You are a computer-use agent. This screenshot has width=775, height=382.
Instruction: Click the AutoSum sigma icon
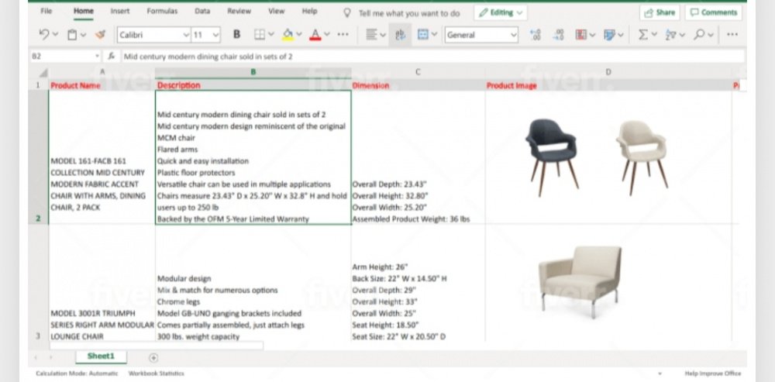pos(642,35)
